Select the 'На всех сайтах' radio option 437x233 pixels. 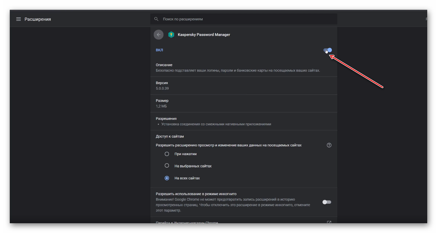(167, 178)
